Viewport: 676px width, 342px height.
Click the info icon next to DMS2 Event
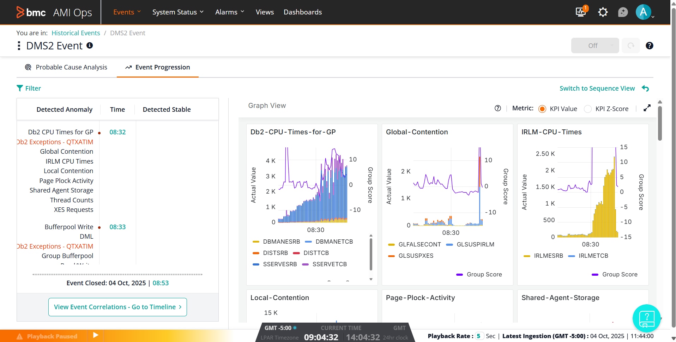click(x=90, y=45)
